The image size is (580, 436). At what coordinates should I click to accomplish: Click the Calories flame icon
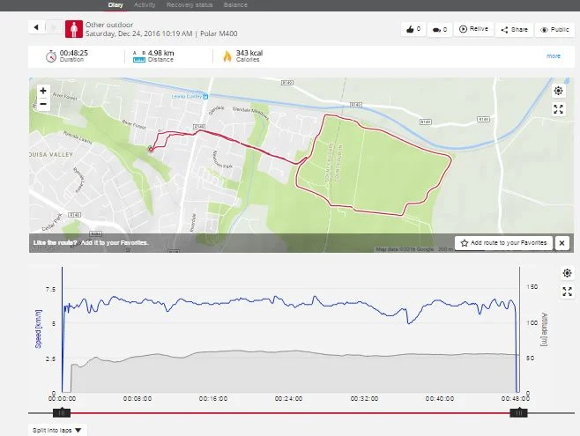click(x=227, y=56)
